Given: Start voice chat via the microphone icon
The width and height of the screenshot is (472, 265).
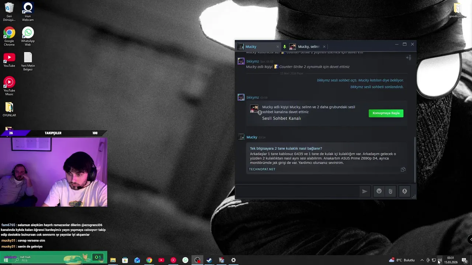Looking at the screenshot, I should (x=405, y=191).
